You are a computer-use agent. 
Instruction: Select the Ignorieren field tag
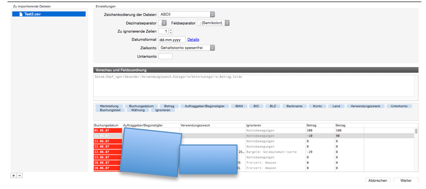click(x=163, y=110)
